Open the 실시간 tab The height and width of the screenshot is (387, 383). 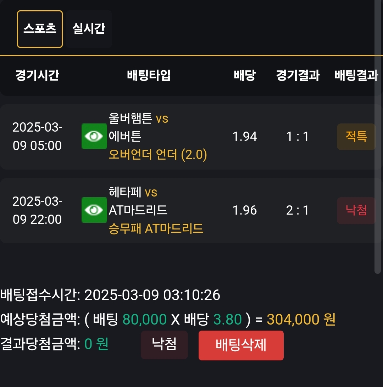click(x=89, y=29)
